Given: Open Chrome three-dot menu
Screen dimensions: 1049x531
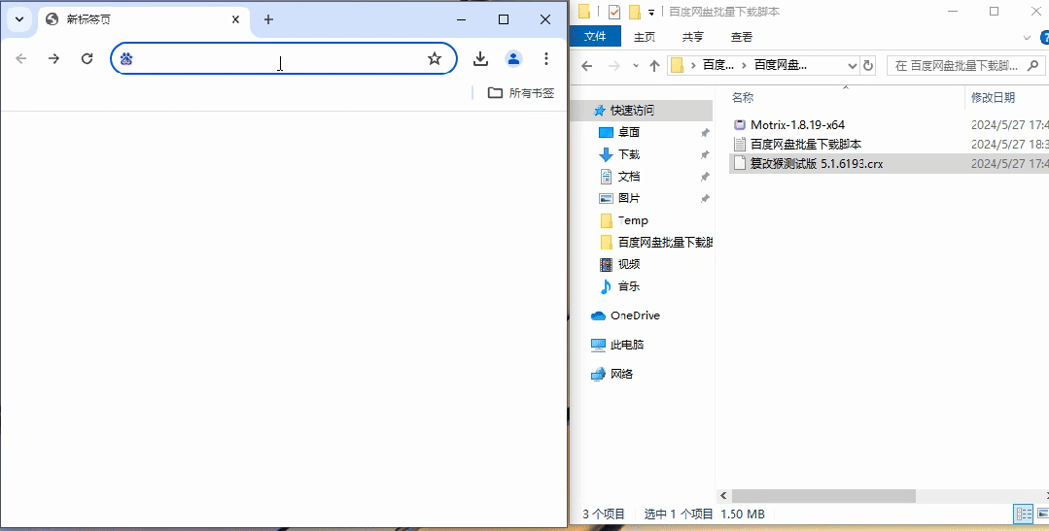Looking at the screenshot, I should pyautogui.click(x=546, y=59).
